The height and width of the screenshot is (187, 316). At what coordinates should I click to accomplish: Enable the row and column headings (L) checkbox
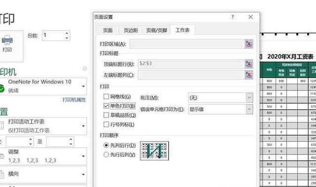point(106,125)
